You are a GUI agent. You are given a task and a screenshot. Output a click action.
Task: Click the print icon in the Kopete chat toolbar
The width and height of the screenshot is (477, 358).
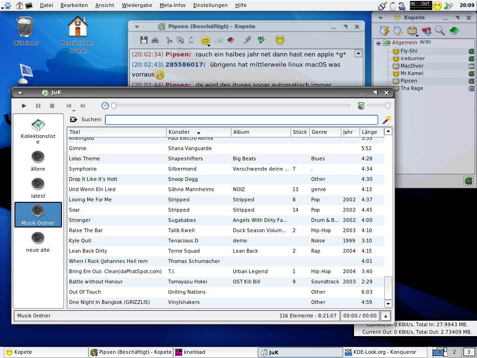coord(155,40)
